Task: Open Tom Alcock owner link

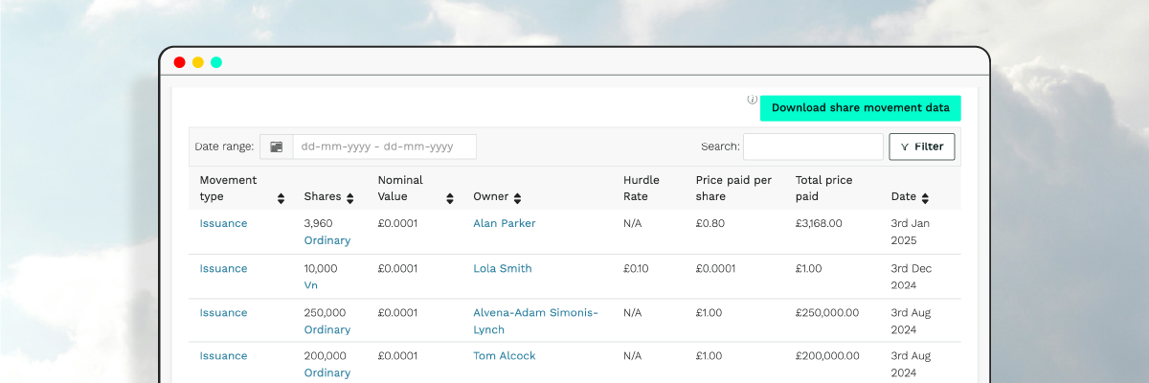Action: [504, 355]
